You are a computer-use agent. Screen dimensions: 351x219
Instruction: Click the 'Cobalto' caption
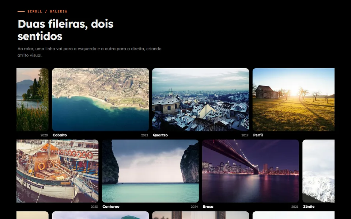tap(60, 135)
